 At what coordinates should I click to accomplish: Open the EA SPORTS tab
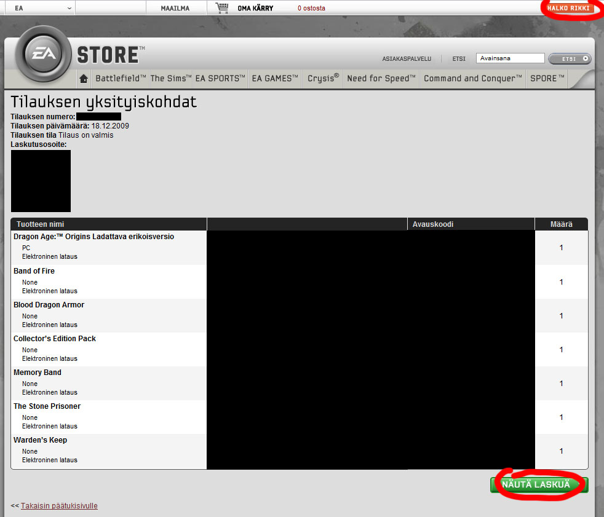(220, 78)
